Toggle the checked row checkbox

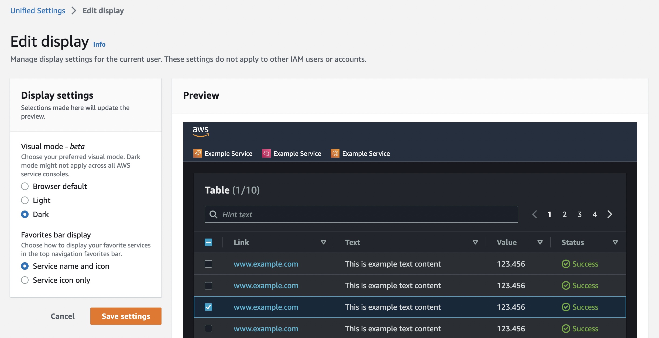tap(208, 307)
